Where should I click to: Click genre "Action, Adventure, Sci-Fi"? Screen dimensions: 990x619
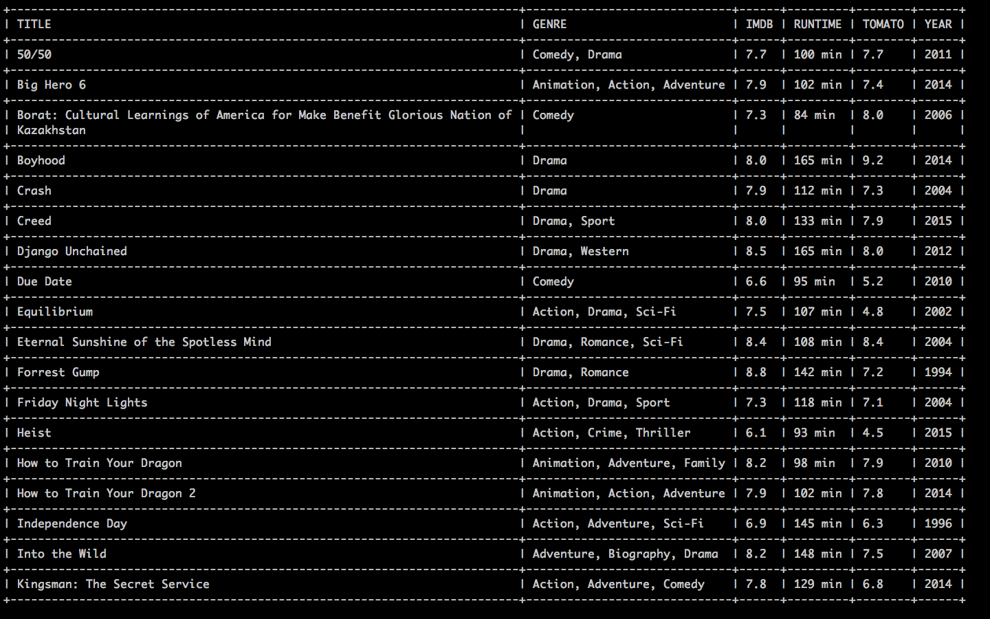coord(619,523)
